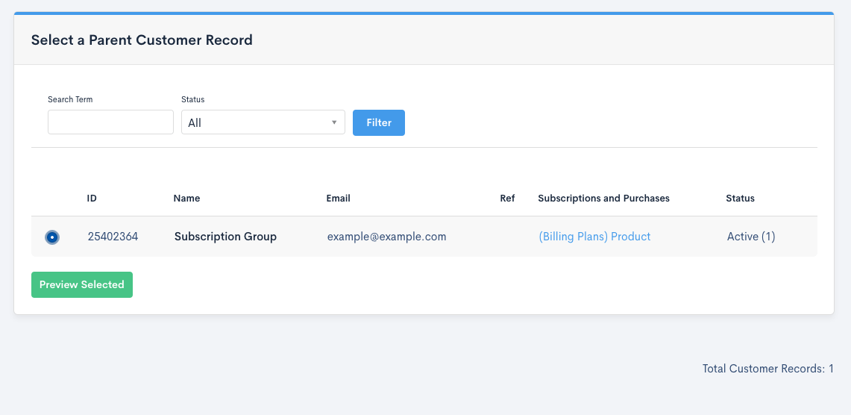Select the radio button for customer 25402364
Viewport: 851px width, 415px height.
pos(51,237)
